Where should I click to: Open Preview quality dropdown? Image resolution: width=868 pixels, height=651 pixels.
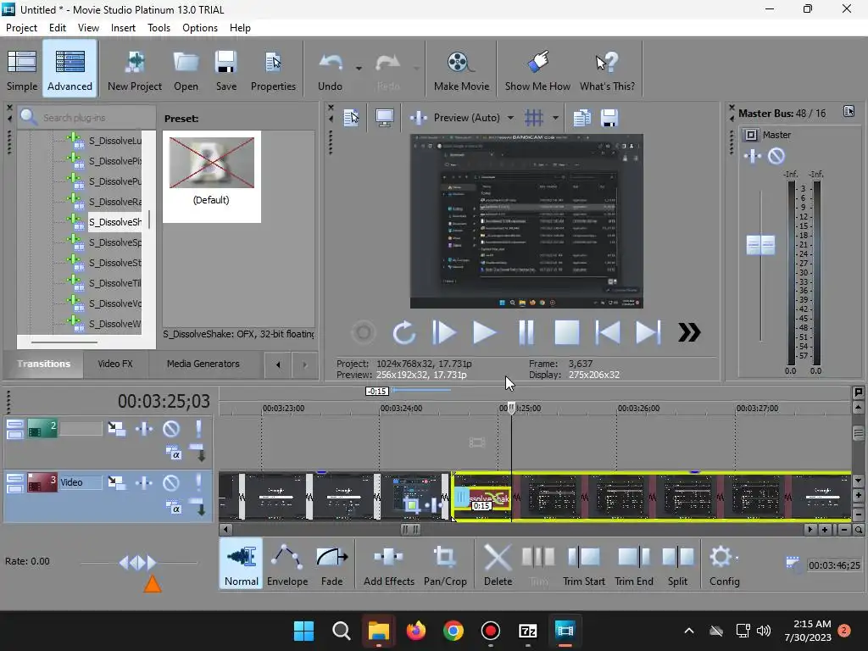coord(510,118)
